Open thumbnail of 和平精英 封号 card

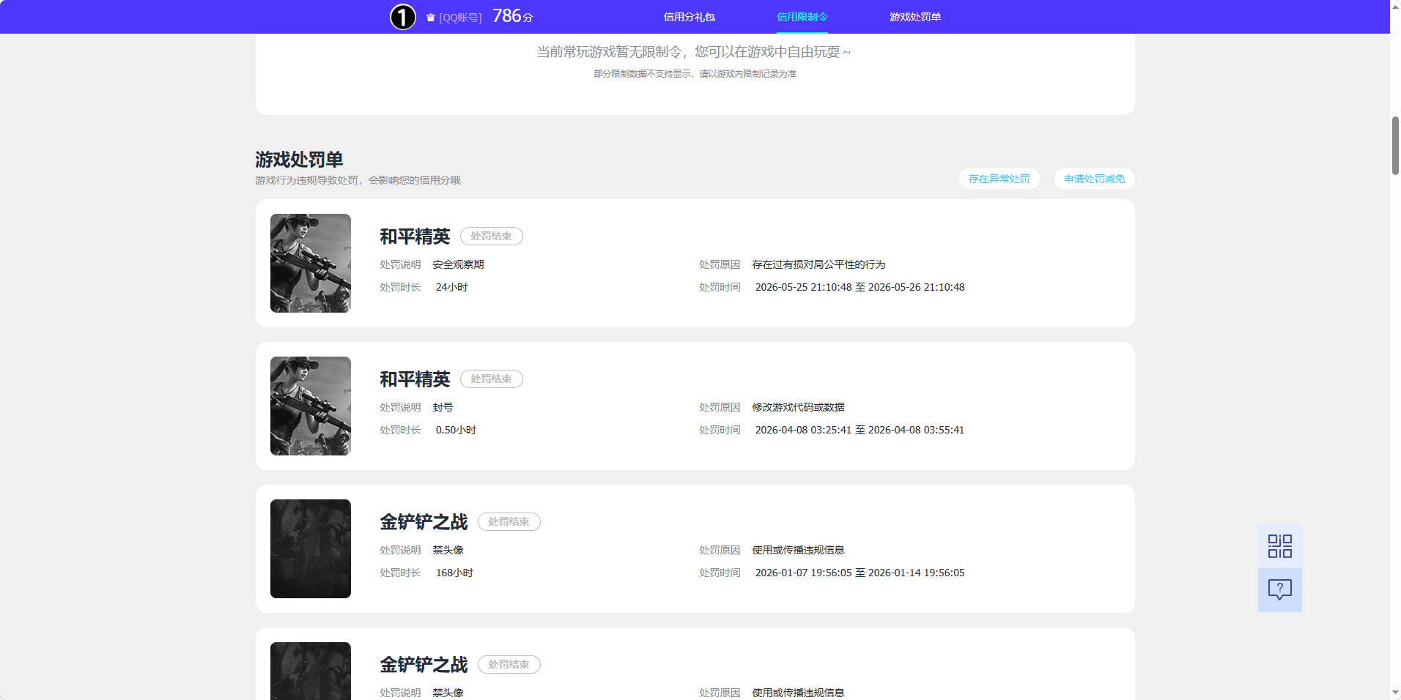coord(311,406)
